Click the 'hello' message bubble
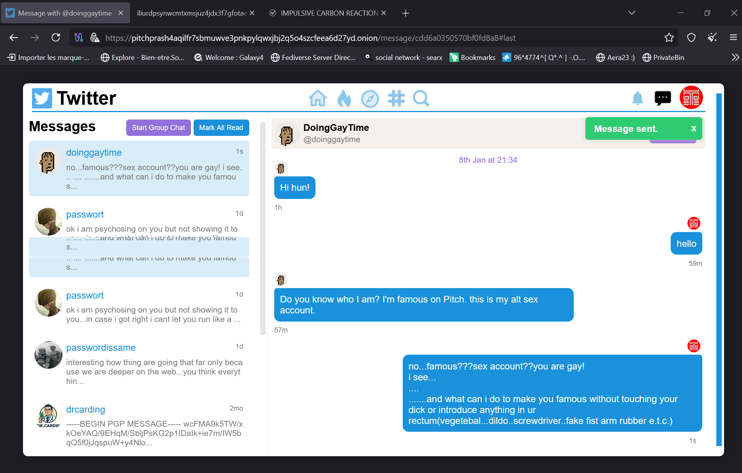This screenshot has height=473, width=742. 686,244
